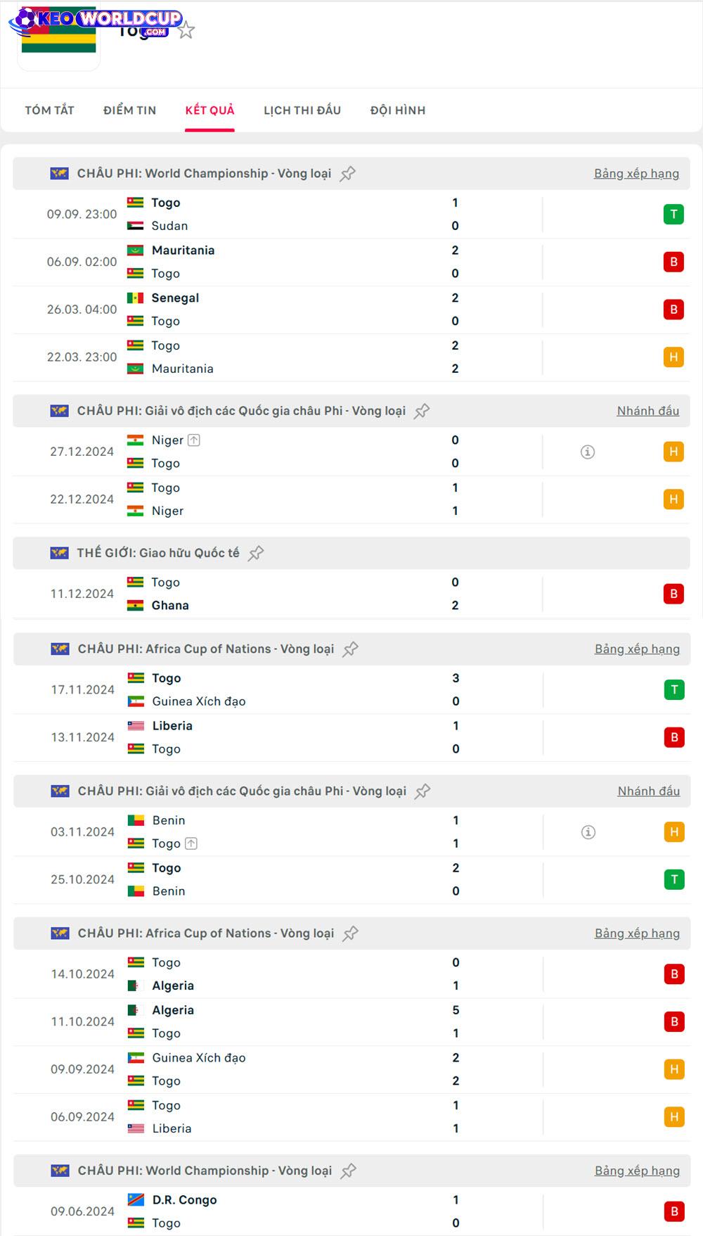The width and height of the screenshot is (703, 1236).
Task: Select the ĐIỂM TIN tab
Action: tap(129, 110)
